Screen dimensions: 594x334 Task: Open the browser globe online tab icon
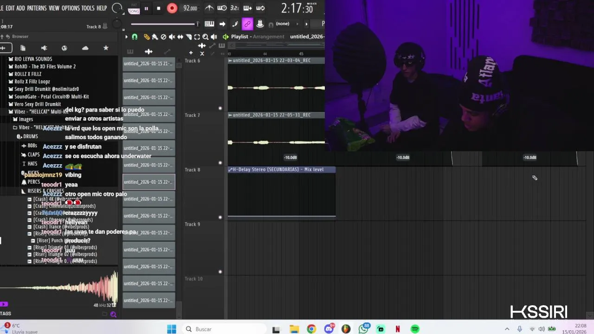coord(65,48)
